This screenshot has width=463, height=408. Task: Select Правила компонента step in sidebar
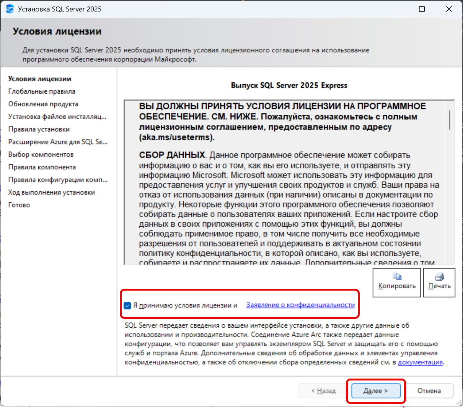tap(42, 167)
